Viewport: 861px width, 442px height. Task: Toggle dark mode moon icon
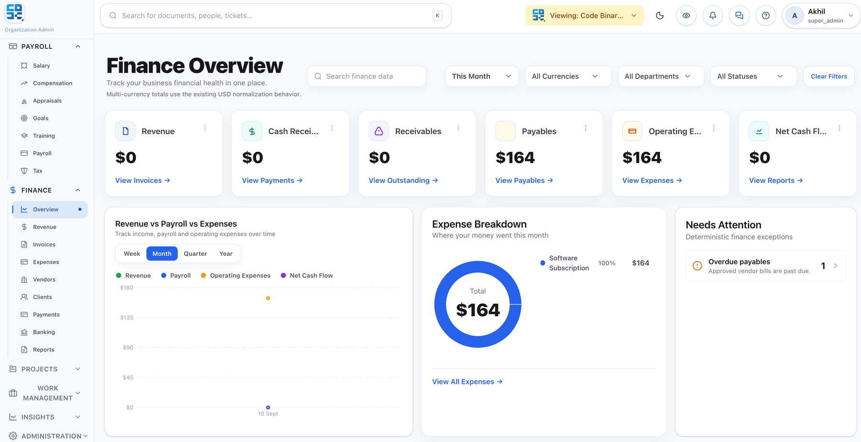pos(660,16)
